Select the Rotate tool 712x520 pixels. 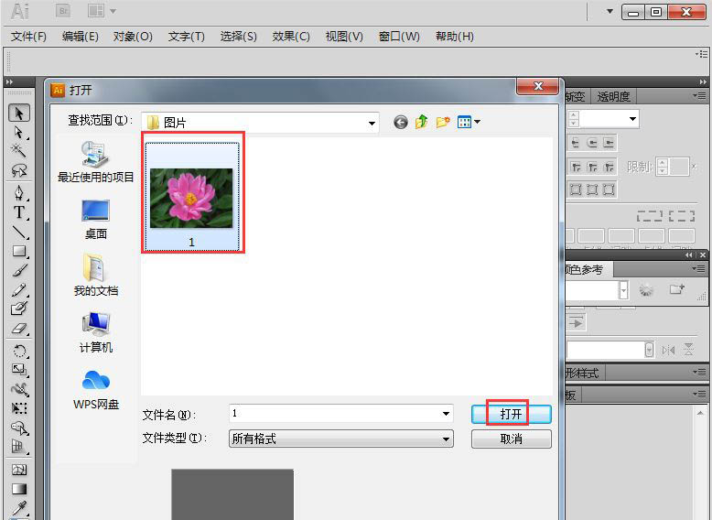pos(19,351)
